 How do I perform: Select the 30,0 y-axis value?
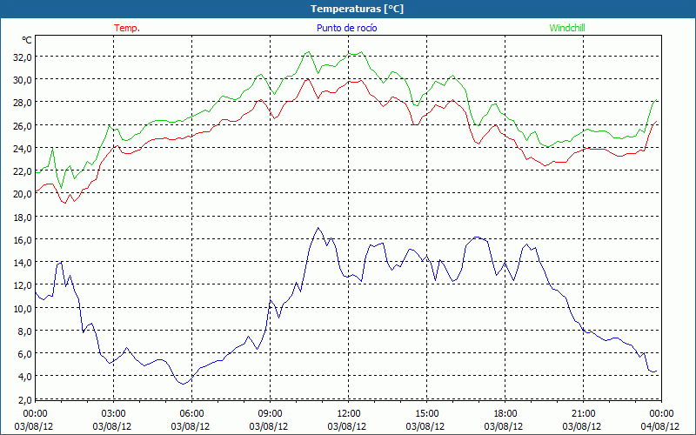23,80
